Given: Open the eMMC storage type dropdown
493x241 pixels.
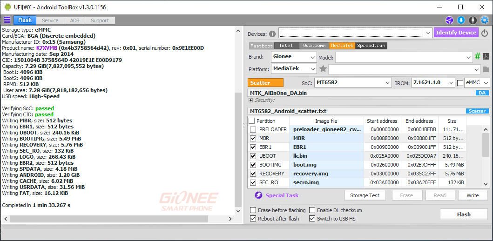Looking at the screenshot, I should coord(477,83).
